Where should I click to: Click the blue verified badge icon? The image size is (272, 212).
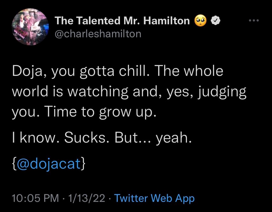coord(216,21)
